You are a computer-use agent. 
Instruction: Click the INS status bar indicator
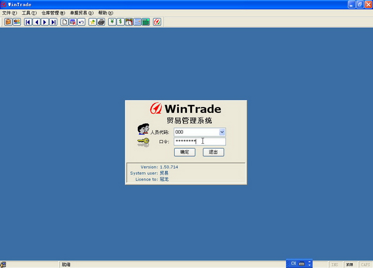click(335, 264)
